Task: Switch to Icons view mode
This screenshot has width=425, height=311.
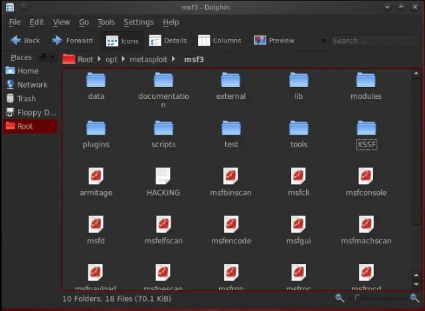Action: click(x=122, y=41)
